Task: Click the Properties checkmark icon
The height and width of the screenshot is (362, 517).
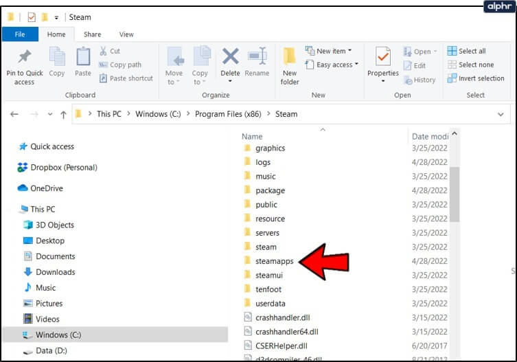Action: [383, 56]
